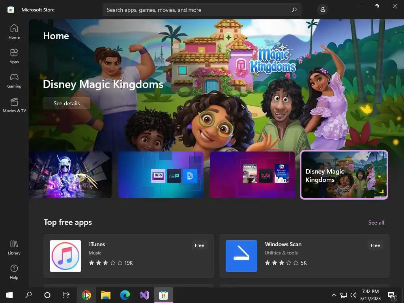Click the Microsoft Store taskbar icon
The height and width of the screenshot is (303, 404).
[164, 295]
